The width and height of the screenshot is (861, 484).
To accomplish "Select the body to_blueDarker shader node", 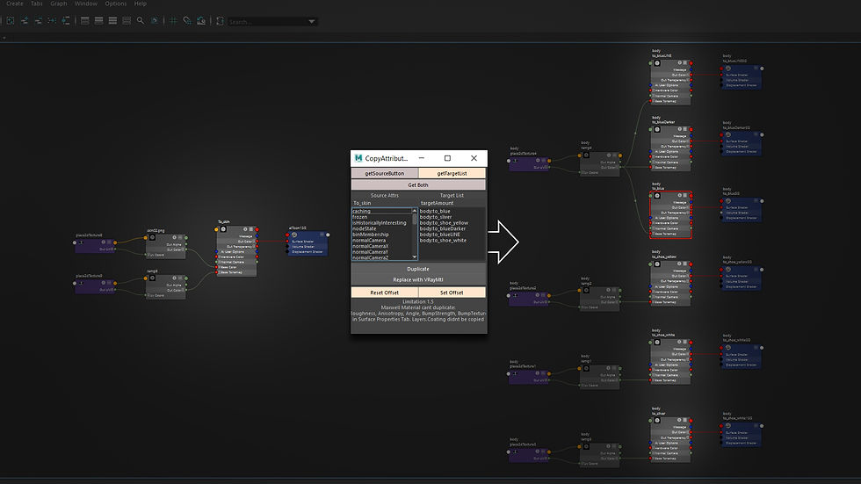I will pos(670,148).
